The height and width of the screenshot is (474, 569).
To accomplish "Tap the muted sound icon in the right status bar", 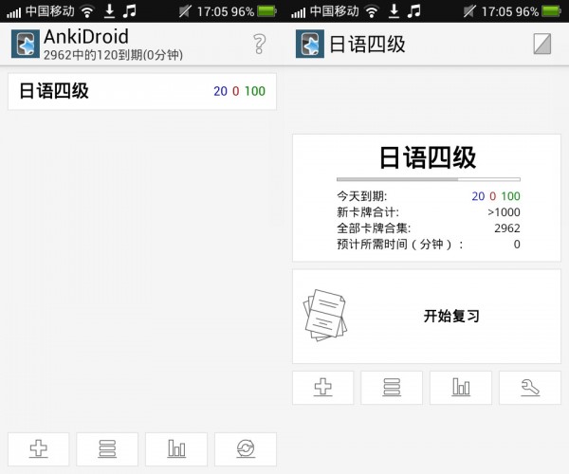I will 469,11.
